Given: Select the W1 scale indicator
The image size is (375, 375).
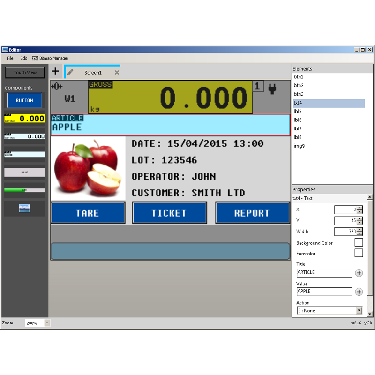Looking at the screenshot, I should (x=69, y=98).
